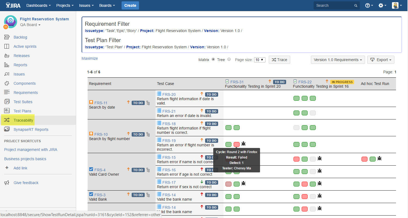Select the Tree view radio button
This screenshot has height=218, width=408.
click(229, 59)
